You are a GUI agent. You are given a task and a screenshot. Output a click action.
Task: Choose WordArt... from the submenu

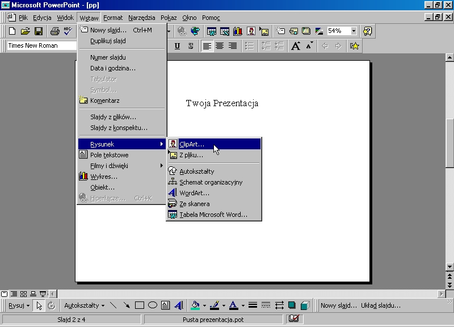tap(214, 193)
